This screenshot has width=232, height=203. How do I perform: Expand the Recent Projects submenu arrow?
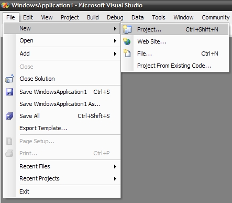[115, 178]
